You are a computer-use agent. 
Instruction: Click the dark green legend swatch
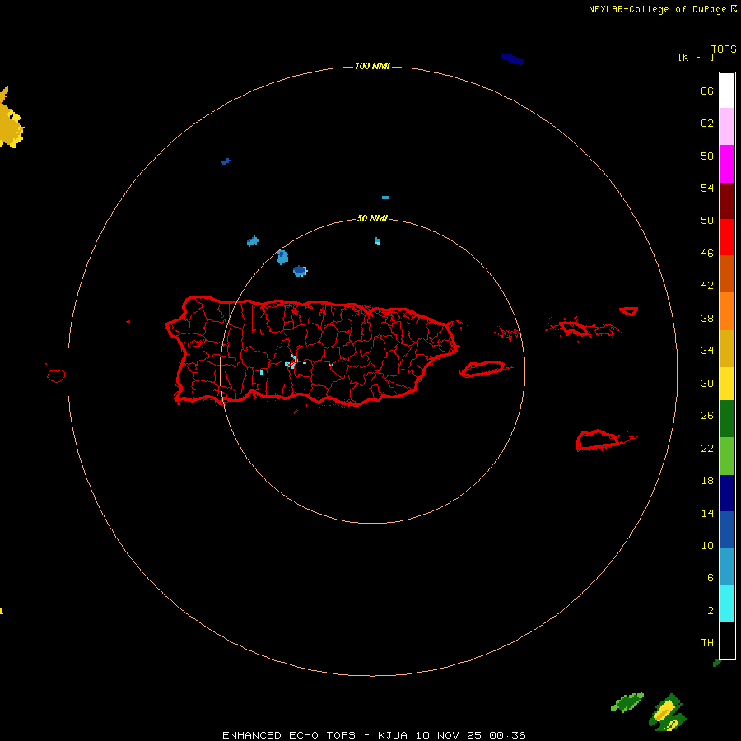(727, 419)
